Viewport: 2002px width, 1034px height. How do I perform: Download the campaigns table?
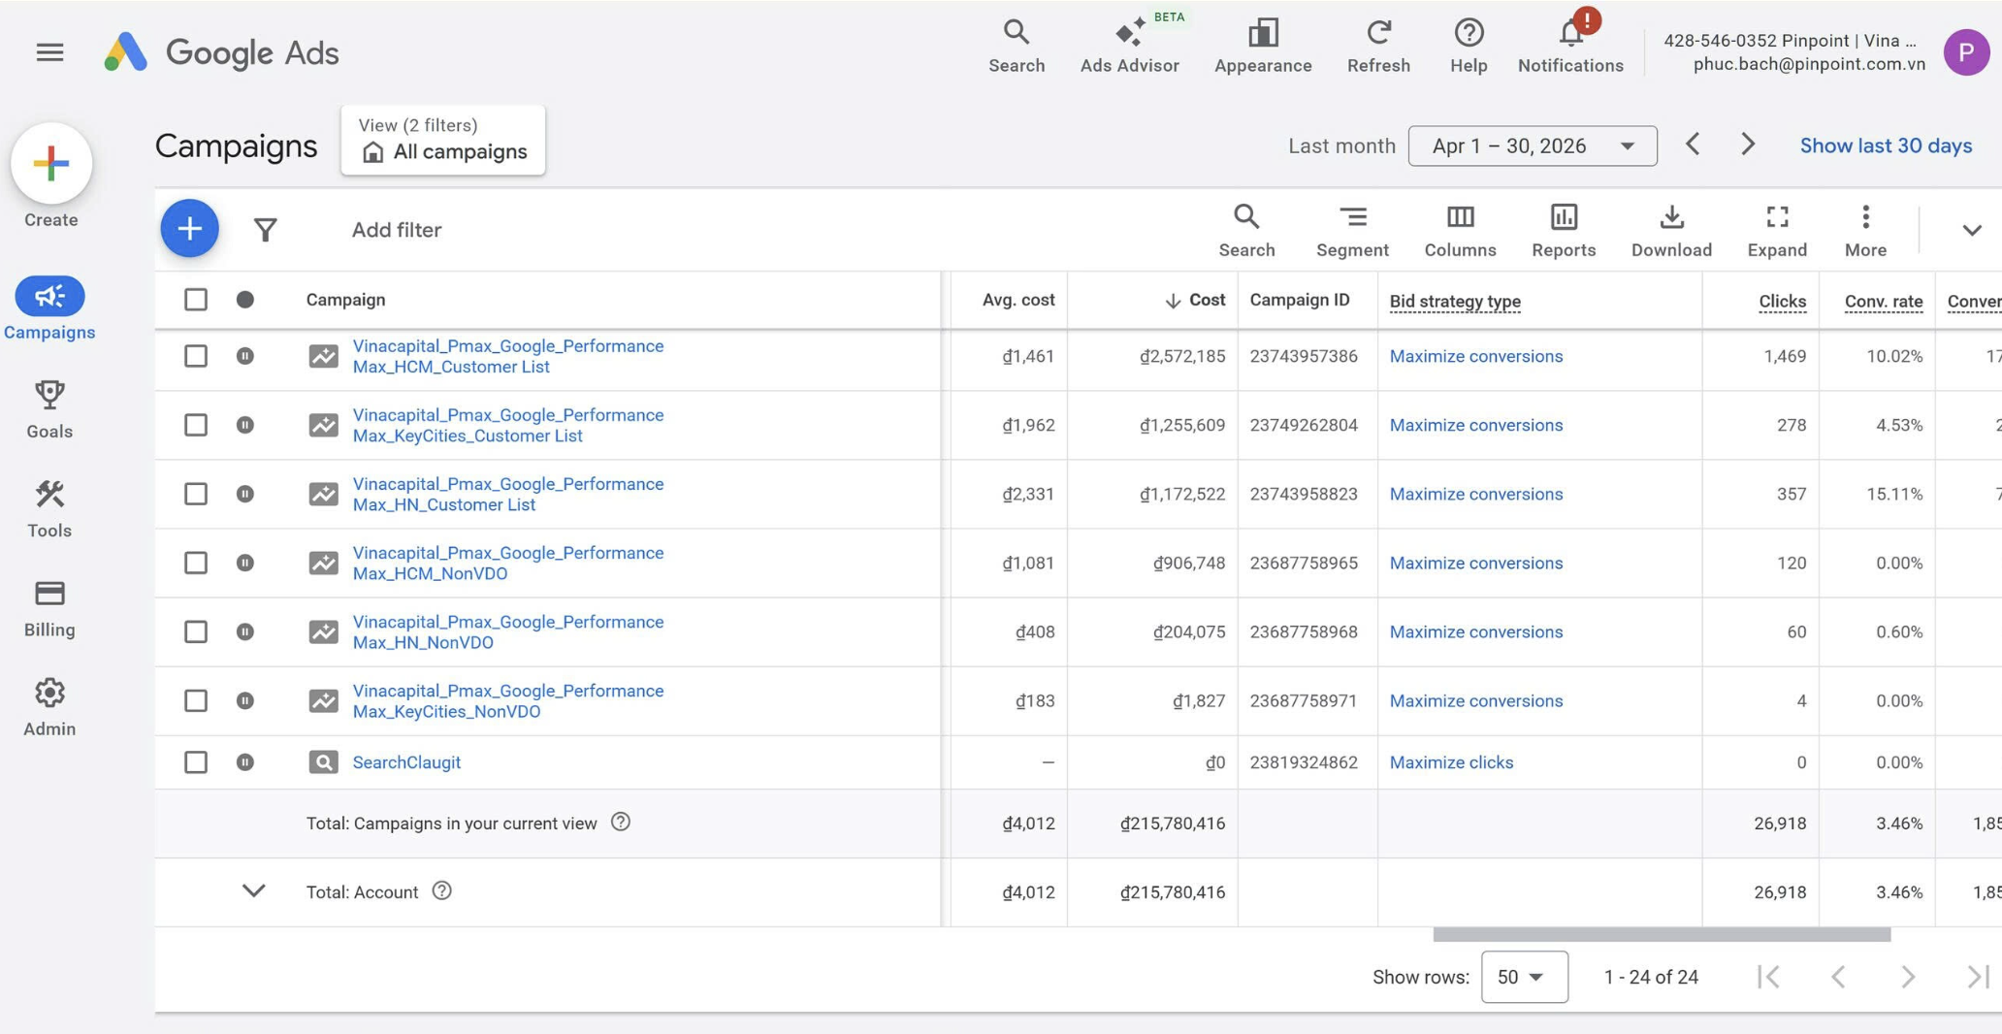[1671, 230]
